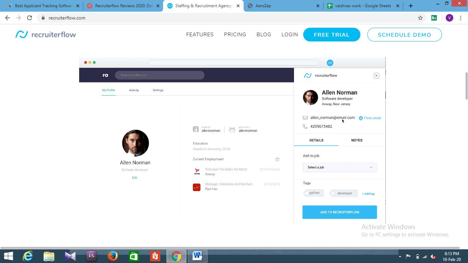Click the recruiterflow logo in the site header
Viewport: 468px width, 263px height.
(x=46, y=34)
